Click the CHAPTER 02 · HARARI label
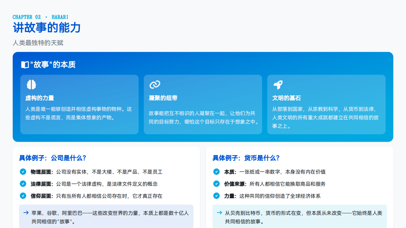Viewport: 406px width, 228px height. point(40,16)
